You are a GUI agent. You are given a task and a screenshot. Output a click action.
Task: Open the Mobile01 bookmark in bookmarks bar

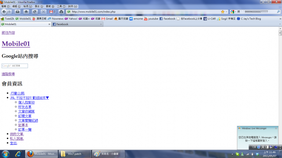(x=23, y=18)
